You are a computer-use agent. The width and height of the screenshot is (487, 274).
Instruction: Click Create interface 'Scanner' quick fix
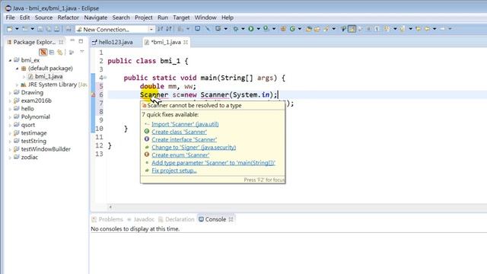tap(184, 139)
